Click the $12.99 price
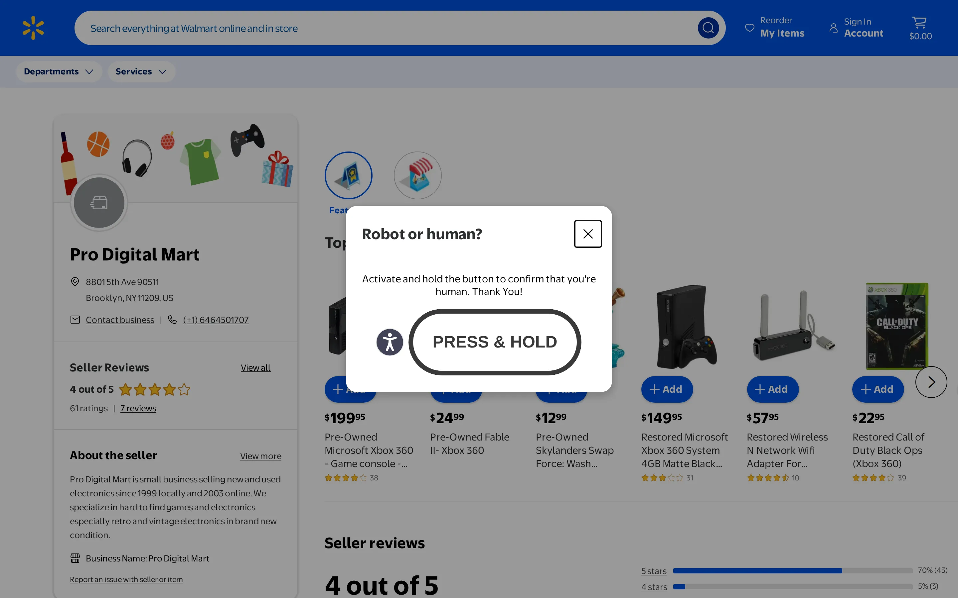This screenshot has height=598, width=958. click(551, 418)
